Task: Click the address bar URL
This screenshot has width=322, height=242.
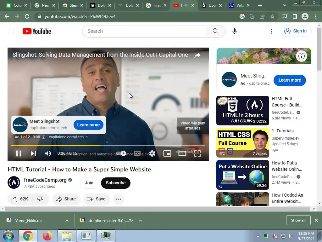Action: 80,16
